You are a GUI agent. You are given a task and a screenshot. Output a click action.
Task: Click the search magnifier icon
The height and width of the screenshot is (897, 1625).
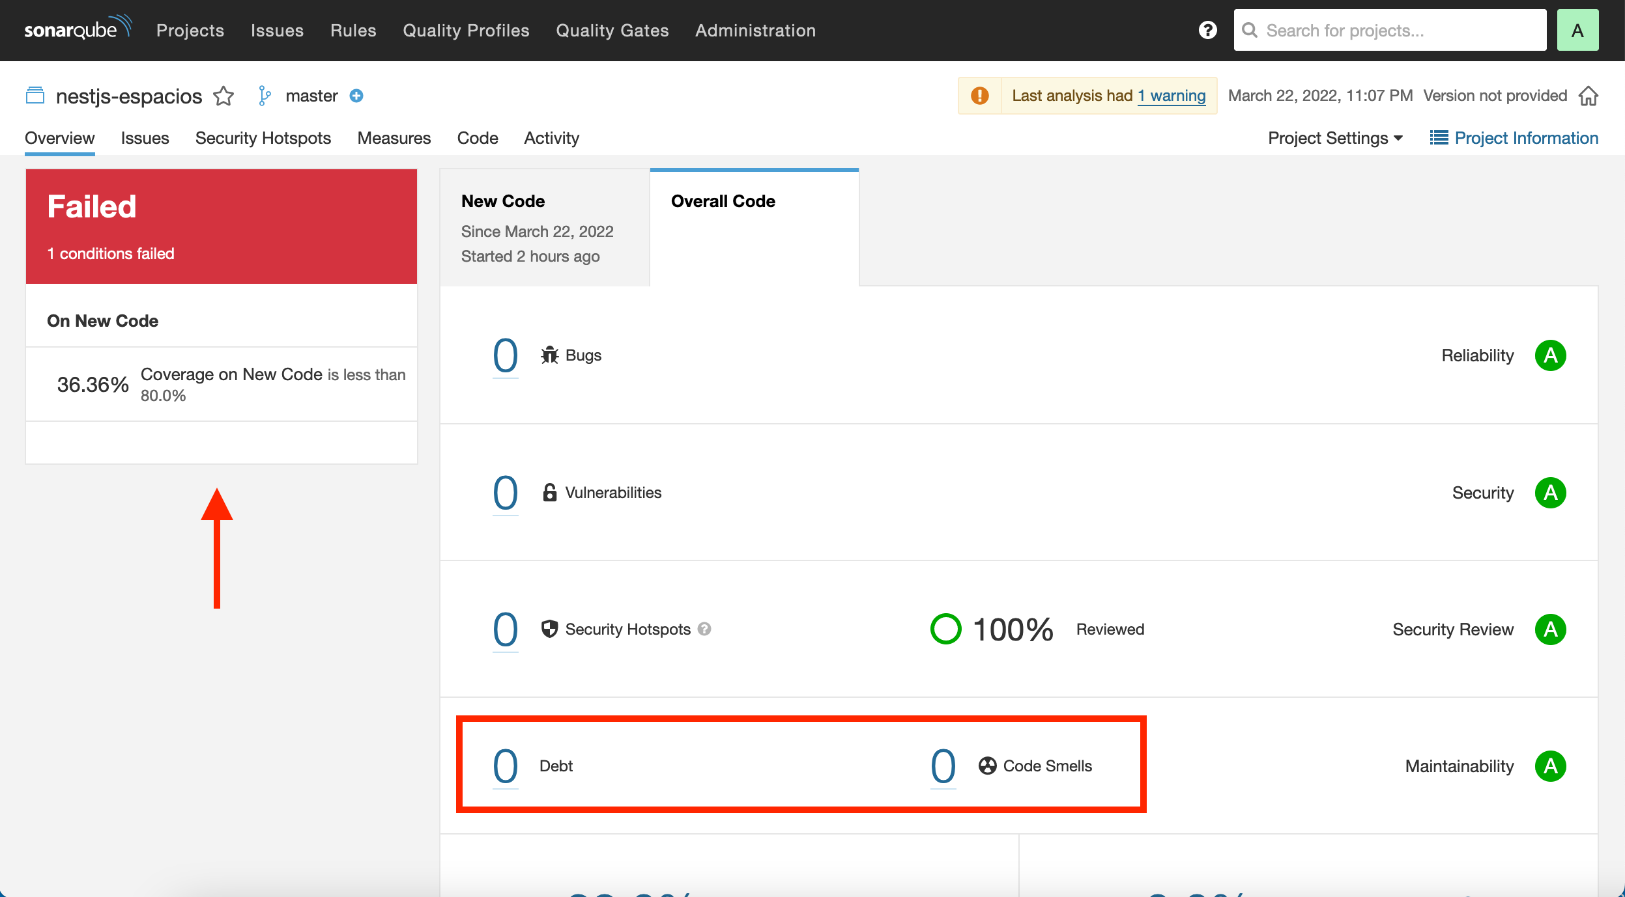click(1250, 31)
